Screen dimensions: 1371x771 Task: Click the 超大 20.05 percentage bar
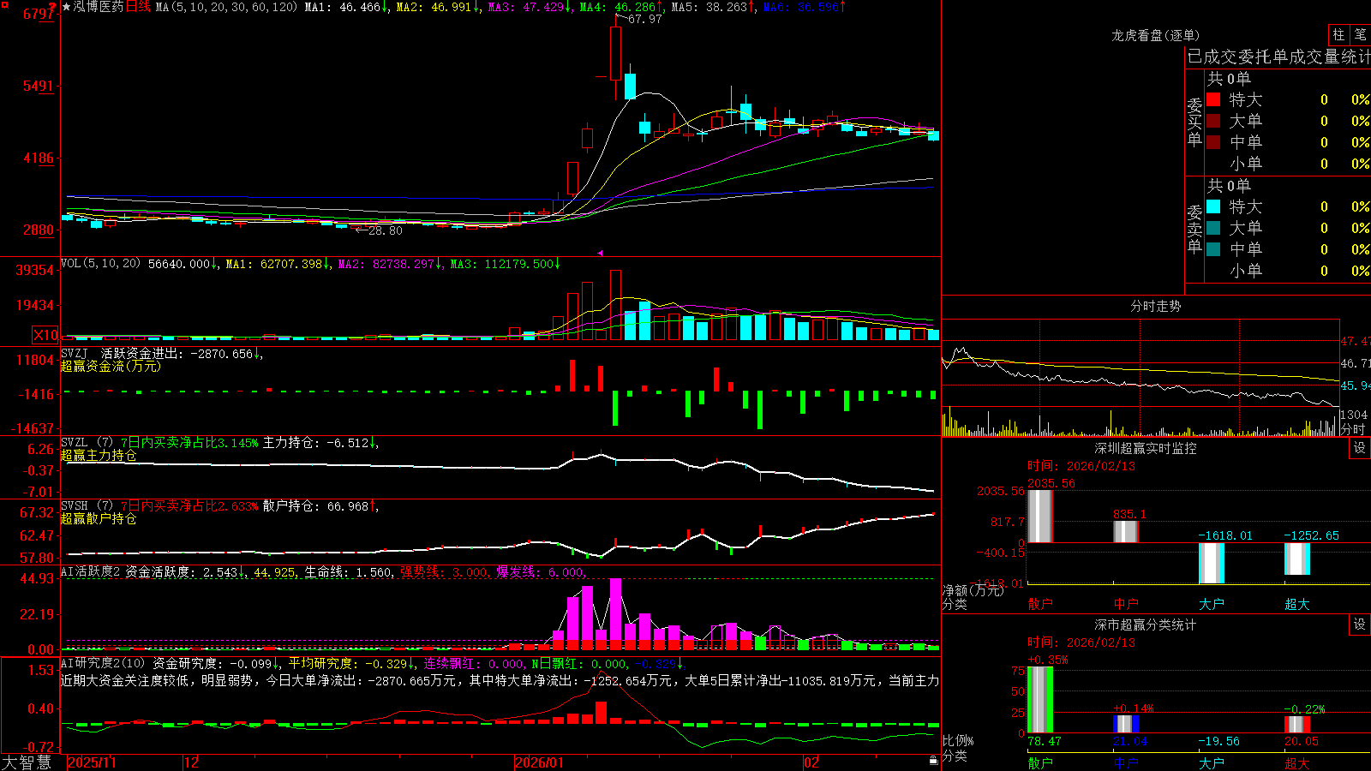pos(1296,724)
